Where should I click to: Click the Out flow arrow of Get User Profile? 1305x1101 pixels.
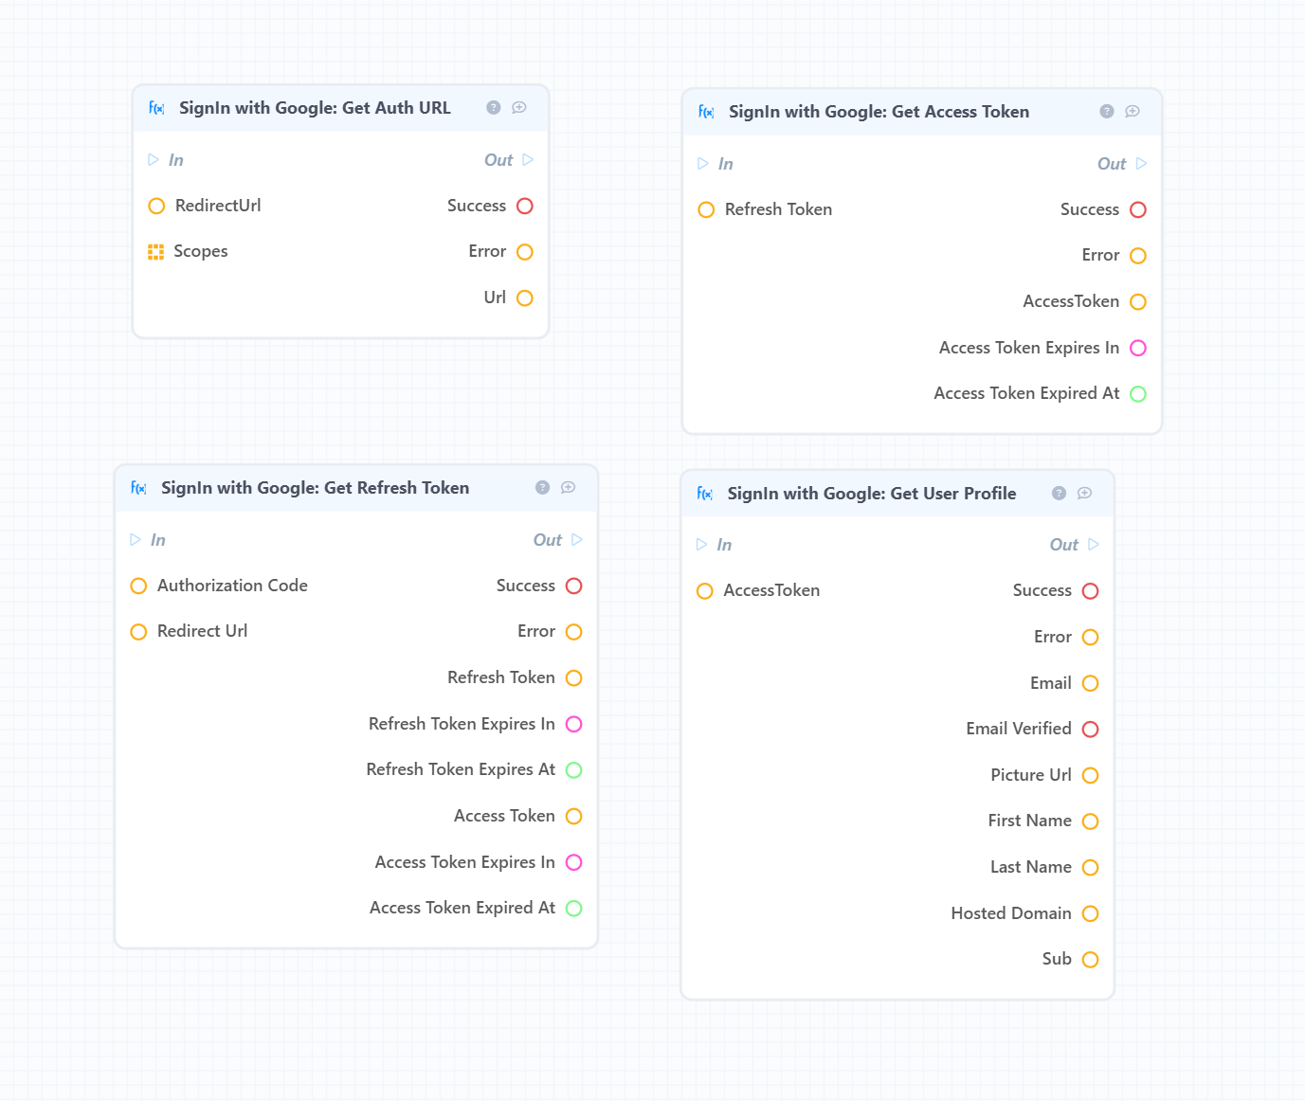point(1094,545)
